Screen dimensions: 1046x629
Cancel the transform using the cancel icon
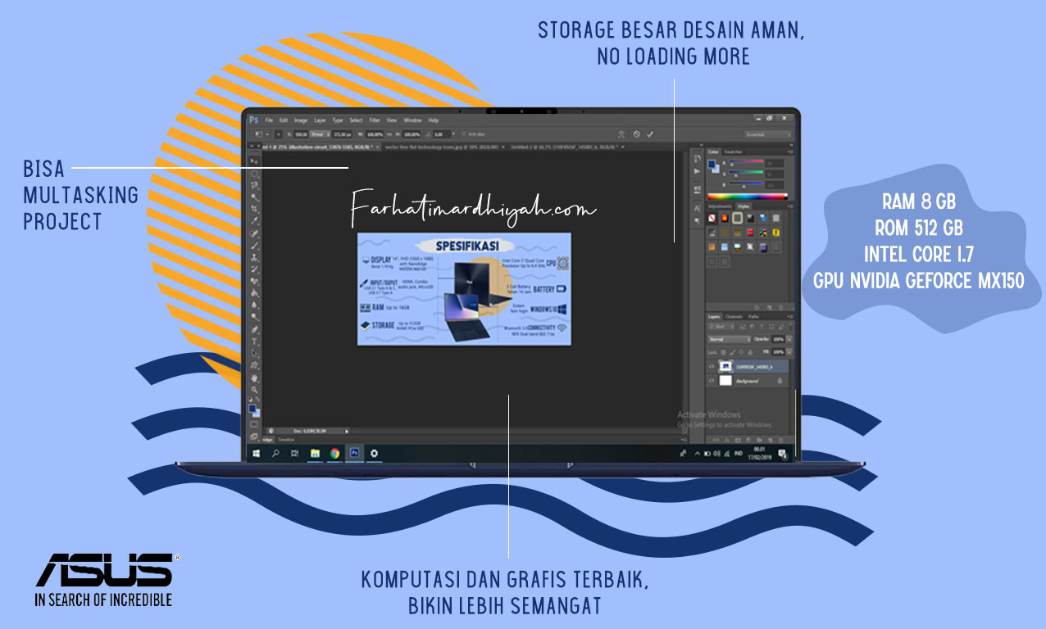[x=636, y=133]
